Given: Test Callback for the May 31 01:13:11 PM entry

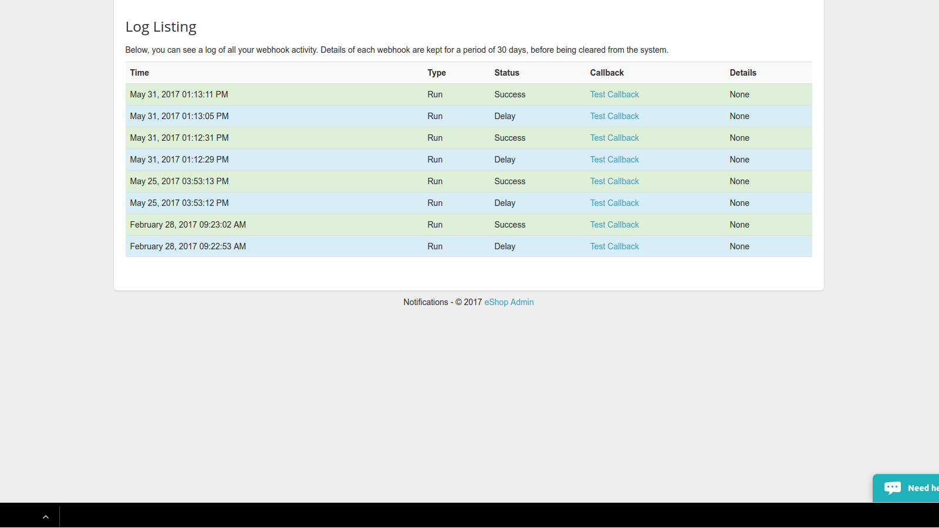Looking at the screenshot, I should pyautogui.click(x=614, y=94).
